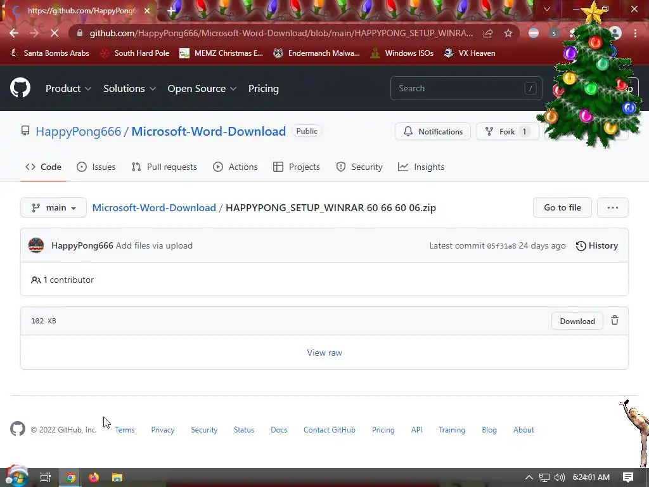The height and width of the screenshot is (487, 649).
Task: Open the notification center icon
Action: coord(628,477)
